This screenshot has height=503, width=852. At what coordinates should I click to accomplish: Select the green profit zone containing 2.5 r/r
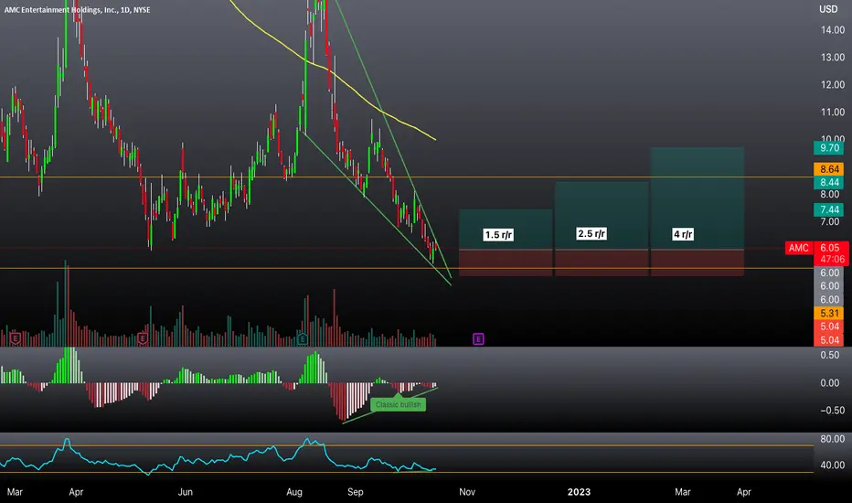602,215
